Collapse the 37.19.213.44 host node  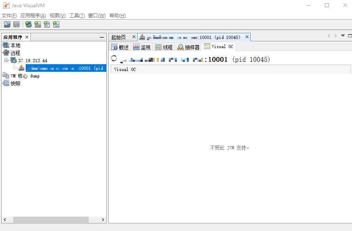coord(6,60)
